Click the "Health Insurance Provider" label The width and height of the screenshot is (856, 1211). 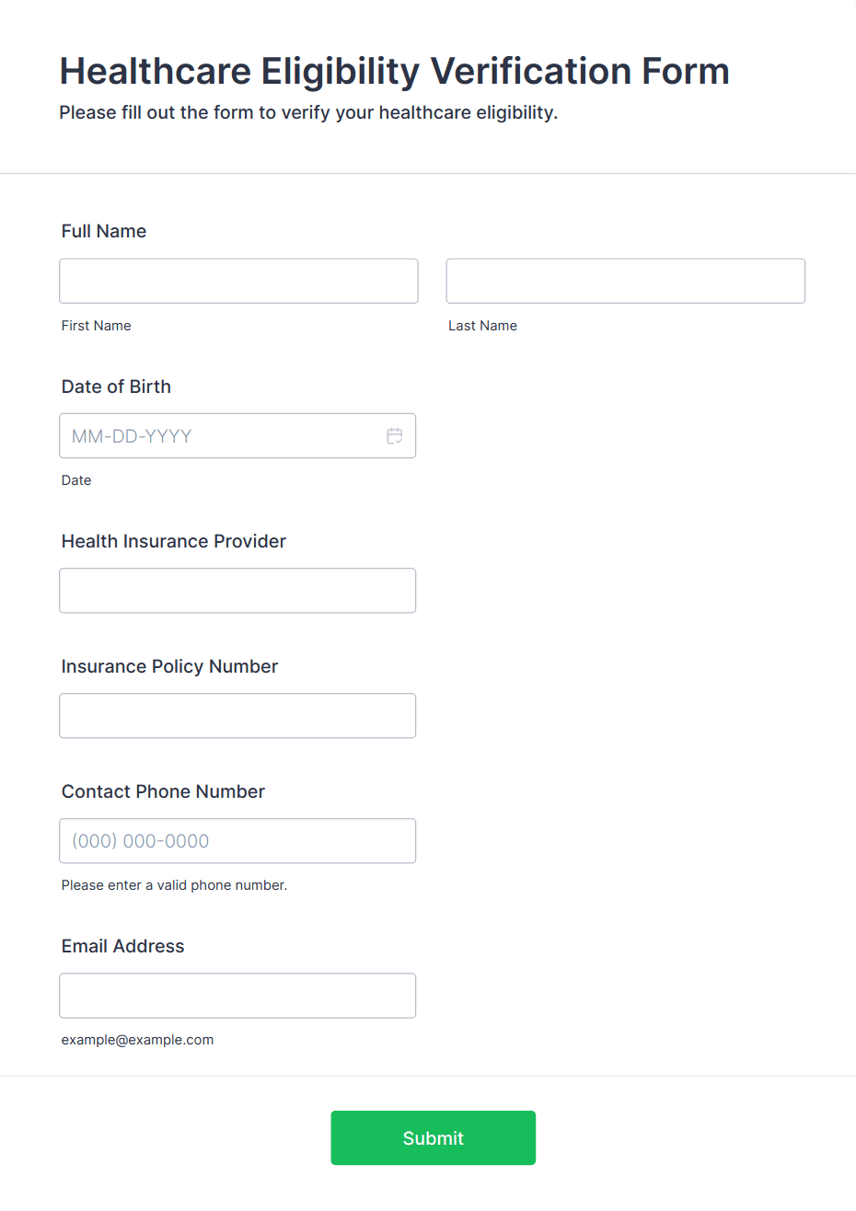pos(174,541)
